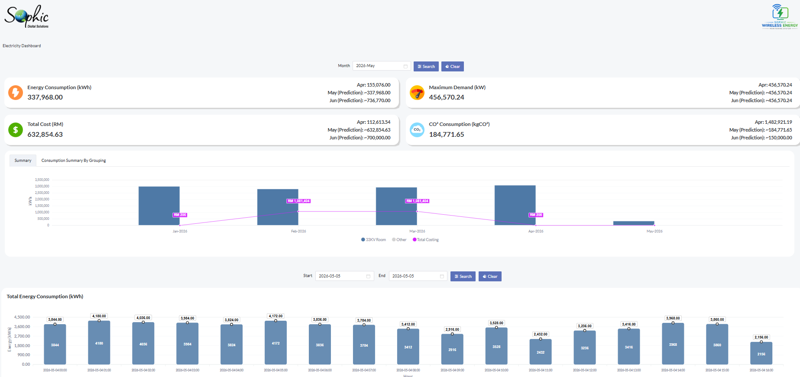Screen dimensions: 800x377
Task: Click the Apr-2026 bar in summary chart
Action: (515, 205)
